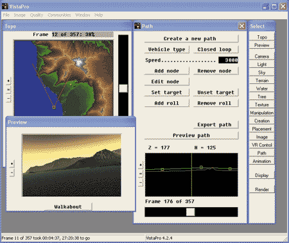Zoom in the path elevation profile with plus
289x243 pixels.
pos(141,165)
